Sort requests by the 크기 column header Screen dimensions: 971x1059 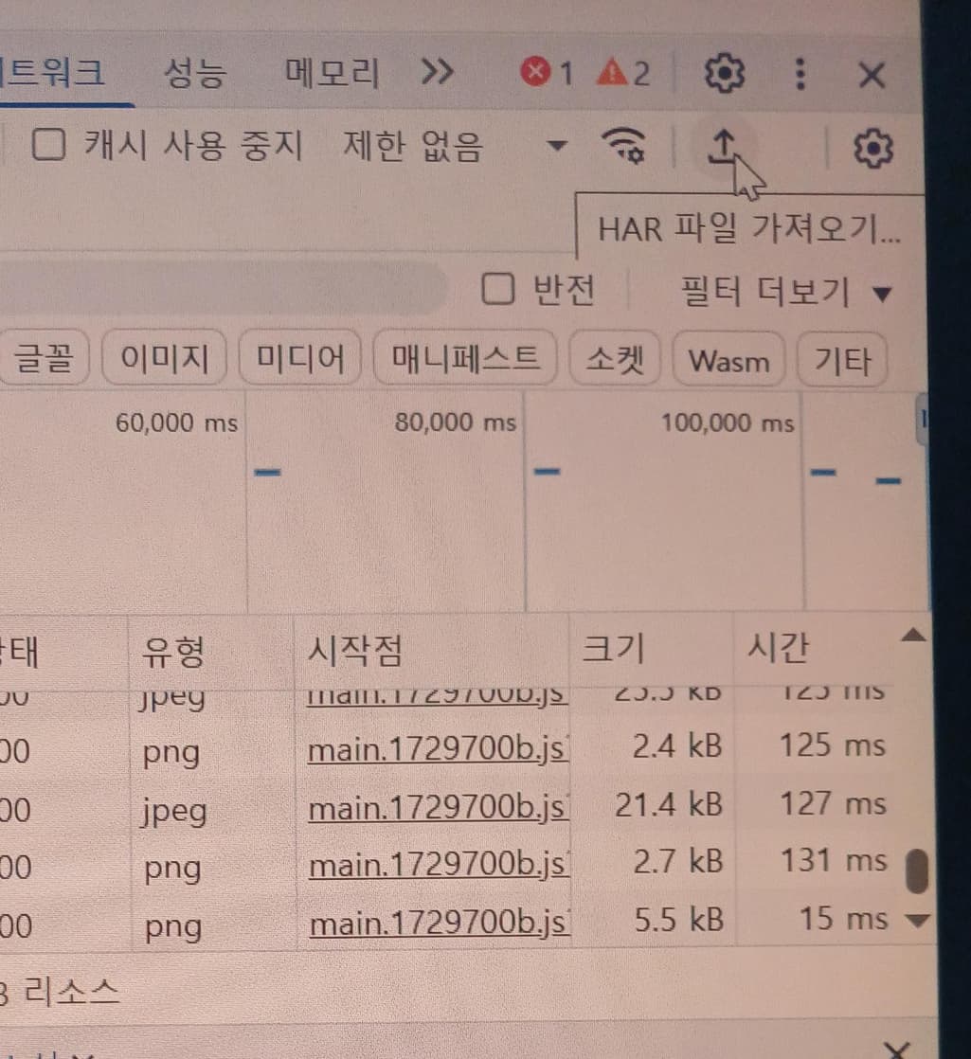coord(613,650)
